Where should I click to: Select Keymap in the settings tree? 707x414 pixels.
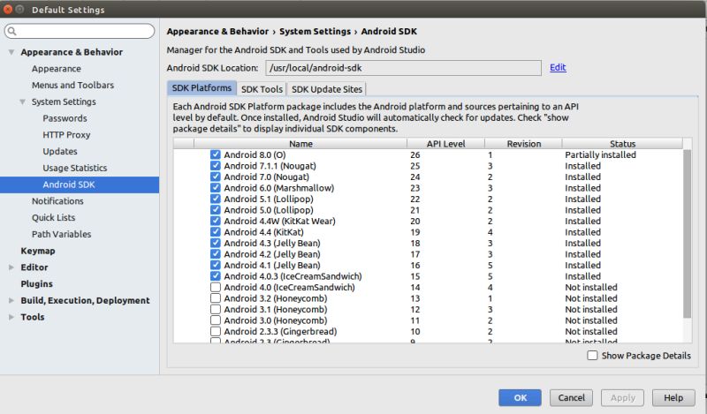(38, 251)
